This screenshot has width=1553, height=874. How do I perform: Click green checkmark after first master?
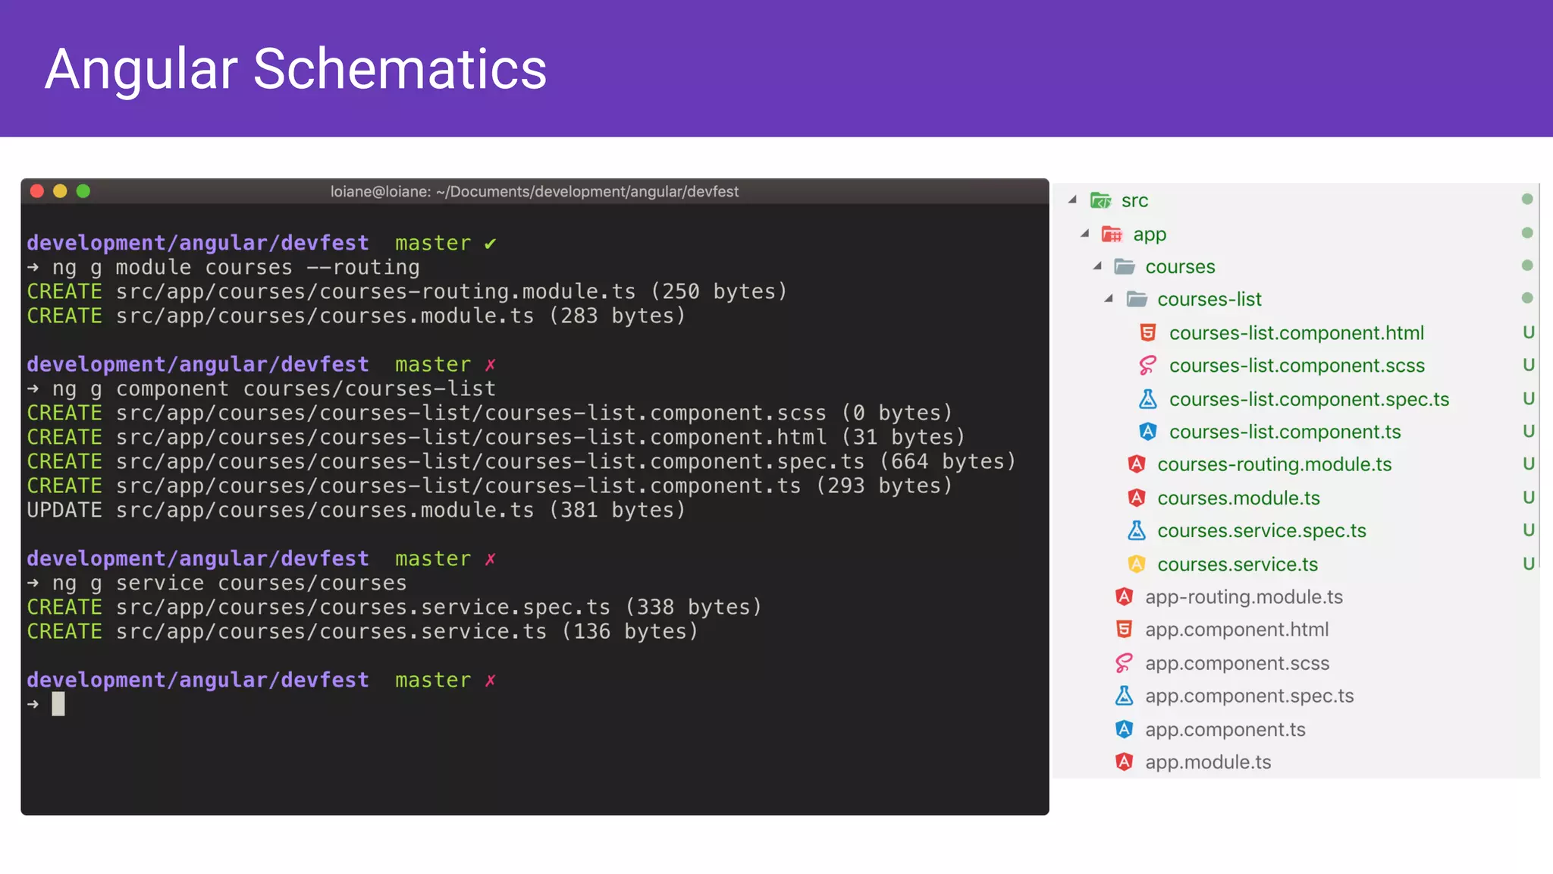(x=491, y=244)
